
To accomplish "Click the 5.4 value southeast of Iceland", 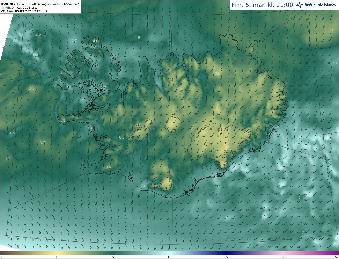I will (x=301, y=198).
